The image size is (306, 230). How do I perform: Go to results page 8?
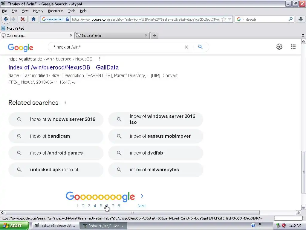click(119, 206)
